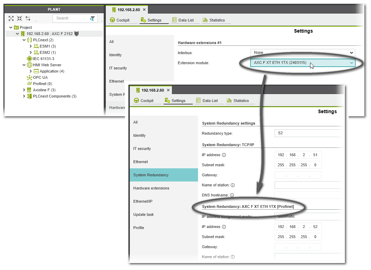
Task: Click the info icon beside DNS hostname
Action: [x=232, y=195]
